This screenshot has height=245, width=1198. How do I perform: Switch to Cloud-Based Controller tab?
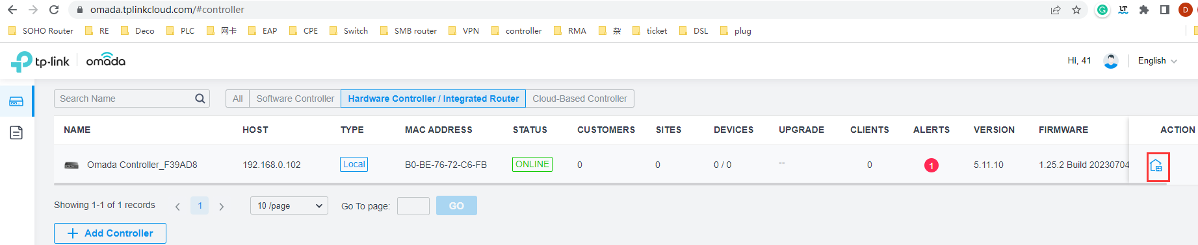click(580, 99)
